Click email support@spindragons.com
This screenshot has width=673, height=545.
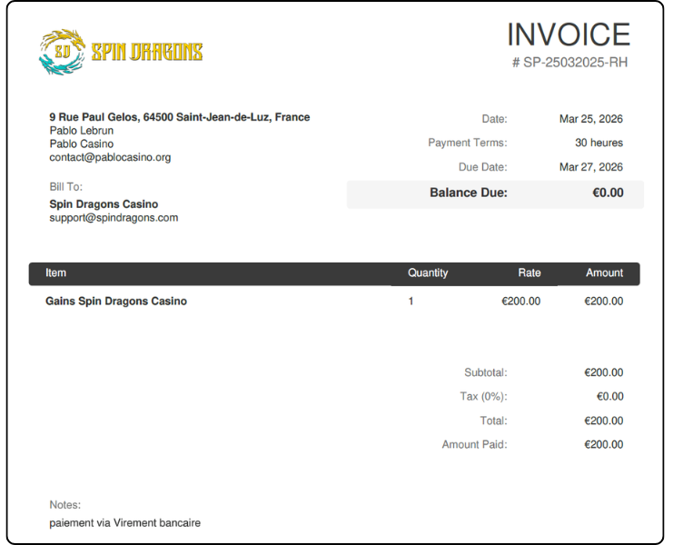(x=114, y=218)
